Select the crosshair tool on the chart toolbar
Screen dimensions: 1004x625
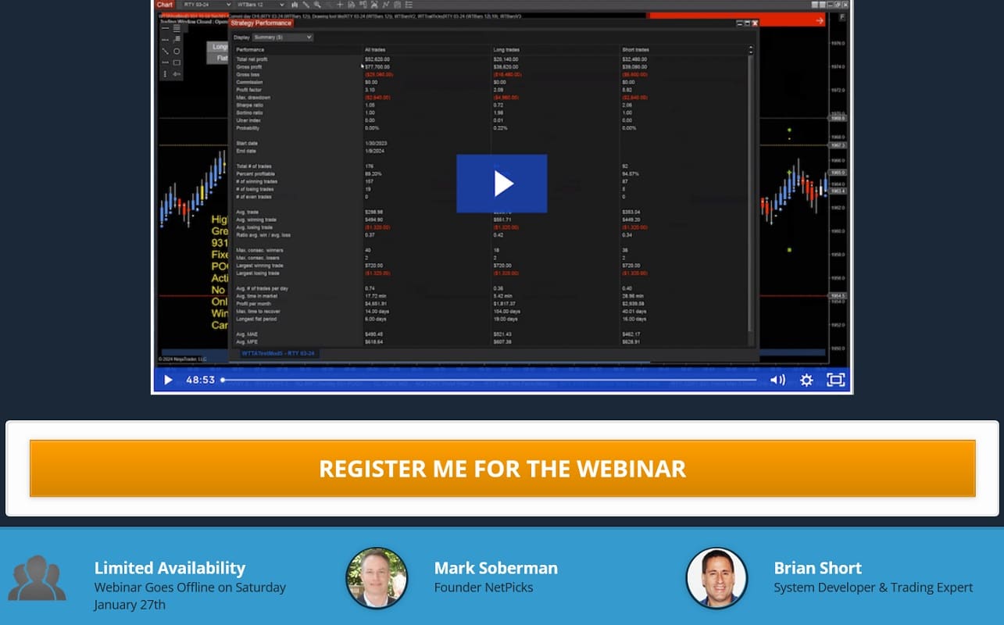(x=340, y=5)
